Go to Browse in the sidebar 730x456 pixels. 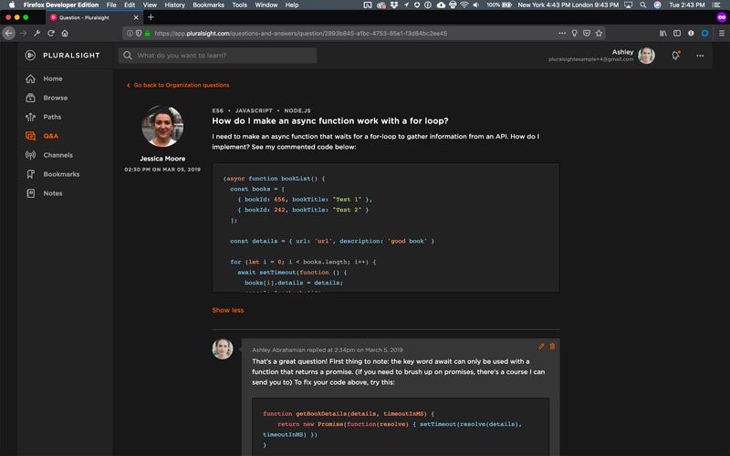55,98
